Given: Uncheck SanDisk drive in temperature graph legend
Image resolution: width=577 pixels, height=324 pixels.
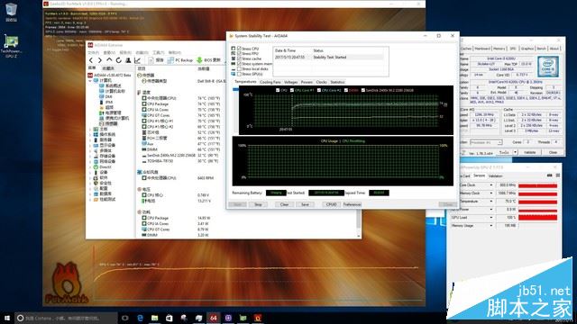Looking at the screenshot, I should pos(363,90).
